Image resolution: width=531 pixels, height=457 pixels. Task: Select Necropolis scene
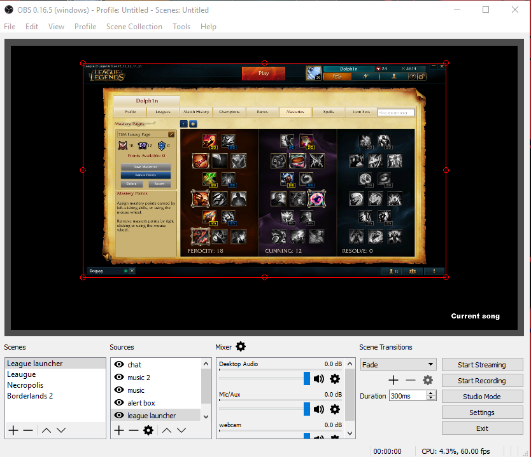55,385
